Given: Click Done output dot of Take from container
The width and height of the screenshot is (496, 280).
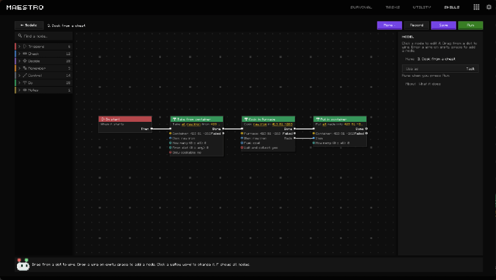Looking at the screenshot, I should pos(223,129).
